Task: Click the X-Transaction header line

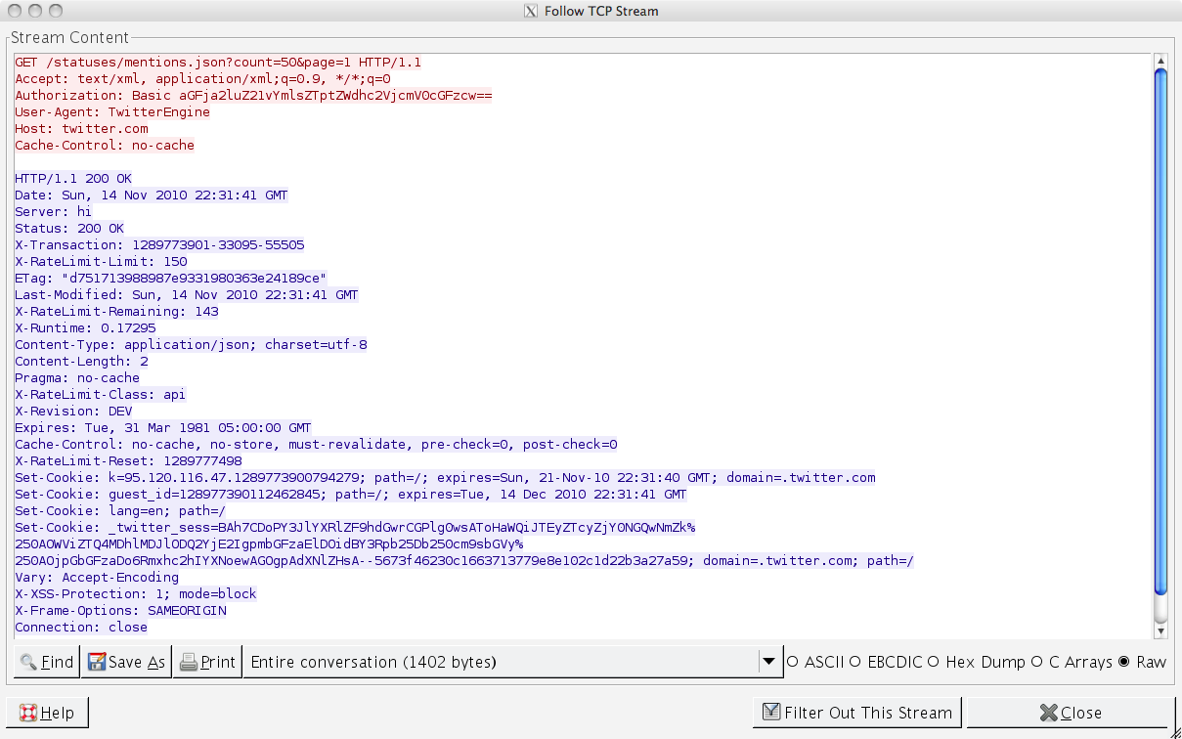Action: (159, 245)
